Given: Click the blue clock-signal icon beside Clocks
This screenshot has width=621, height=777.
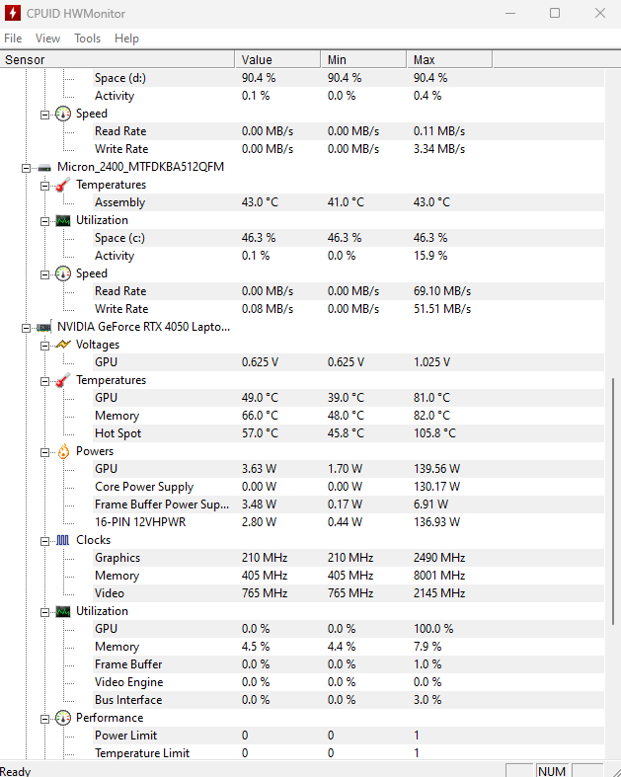Looking at the screenshot, I should (63, 540).
